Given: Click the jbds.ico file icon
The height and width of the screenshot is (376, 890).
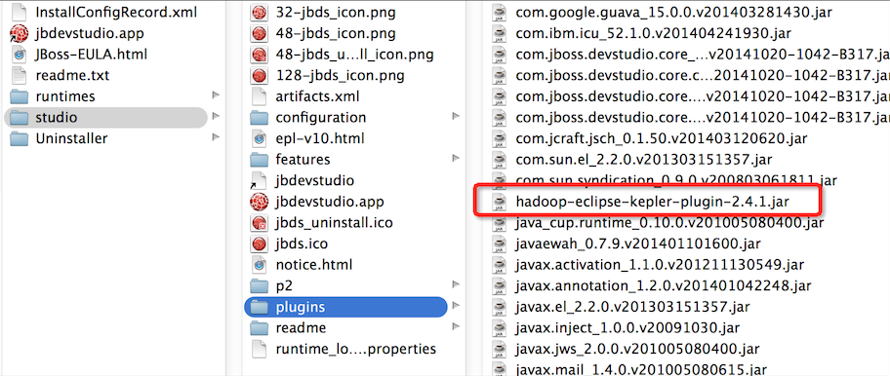Looking at the screenshot, I should click(260, 244).
